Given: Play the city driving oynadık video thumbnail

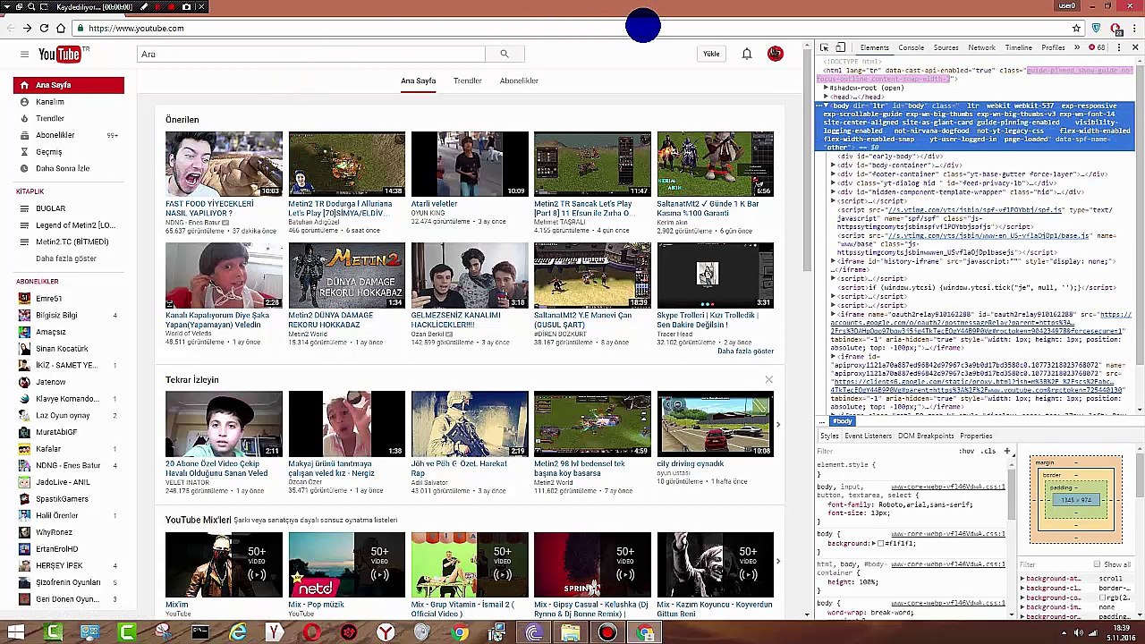Looking at the screenshot, I should [715, 423].
